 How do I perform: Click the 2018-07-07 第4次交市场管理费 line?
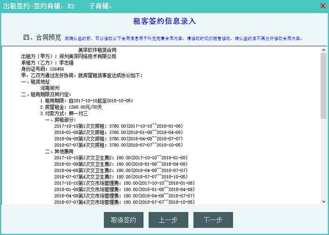[124, 202]
